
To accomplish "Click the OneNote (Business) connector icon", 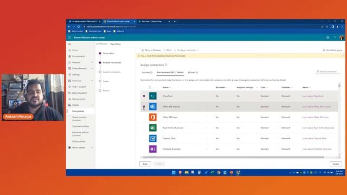I will pyautogui.click(x=153, y=149).
